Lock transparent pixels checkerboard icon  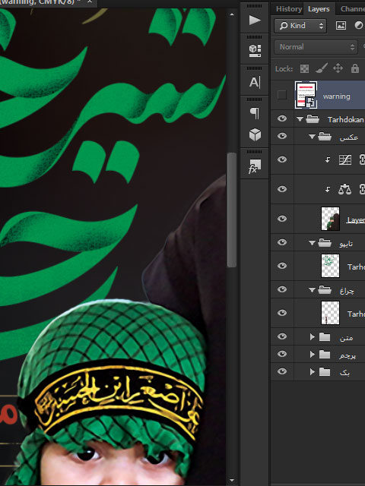tap(304, 68)
